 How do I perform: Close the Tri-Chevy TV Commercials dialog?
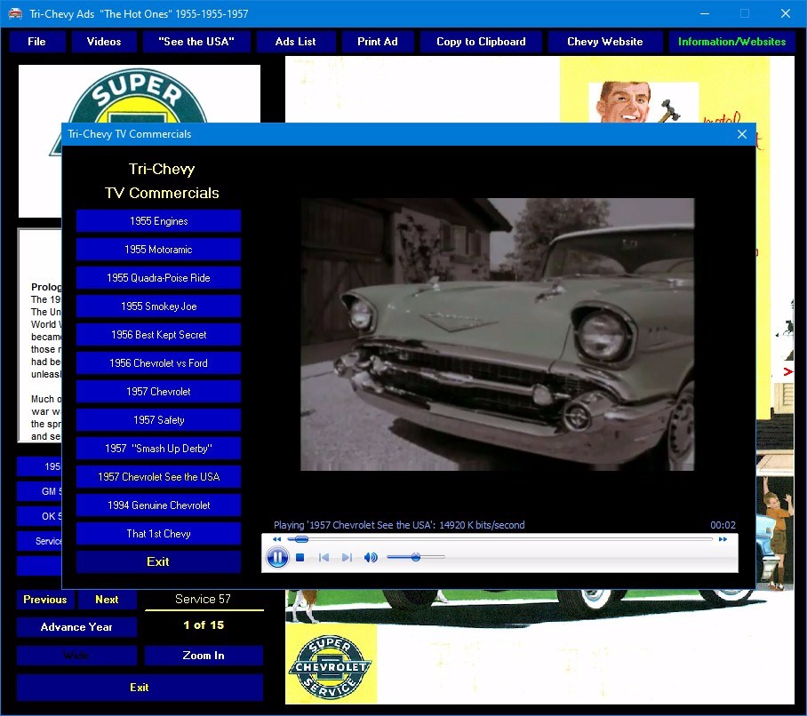741,134
